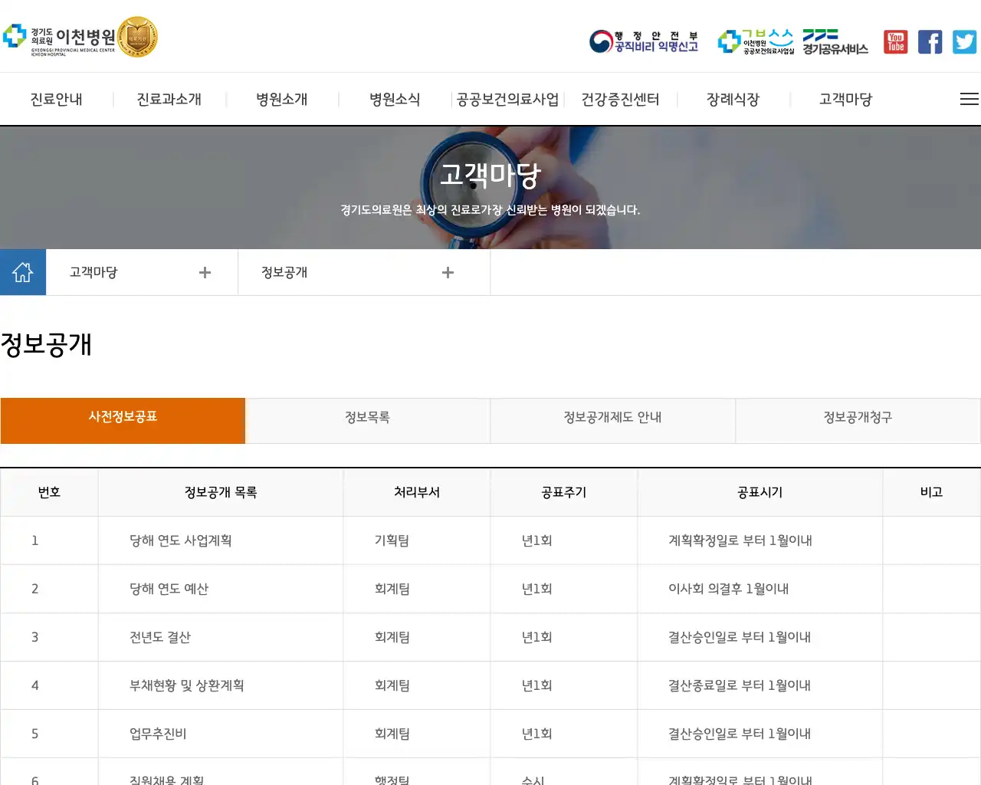Screen dimensions: 981x785
Task: Click the 장례식장 menu item
Action: (732, 99)
